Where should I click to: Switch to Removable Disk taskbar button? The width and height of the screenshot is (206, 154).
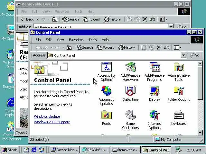[x=126, y=150]
